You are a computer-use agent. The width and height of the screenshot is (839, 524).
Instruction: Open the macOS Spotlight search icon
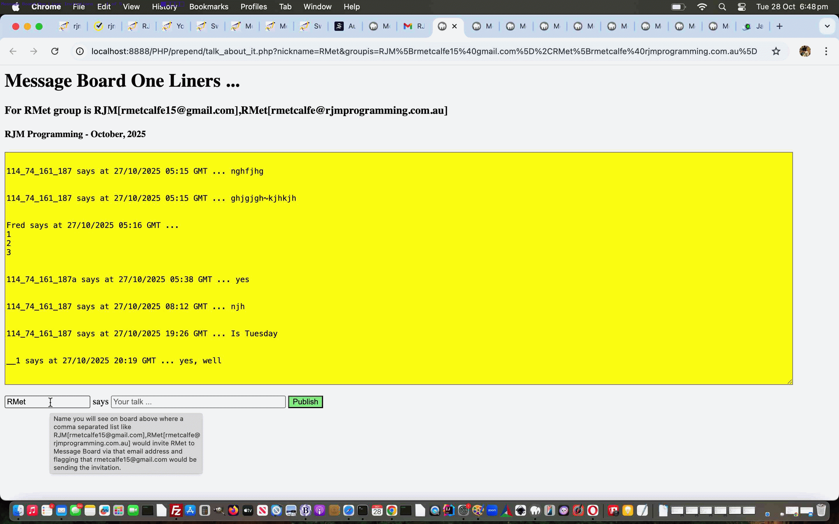(722, 7)
